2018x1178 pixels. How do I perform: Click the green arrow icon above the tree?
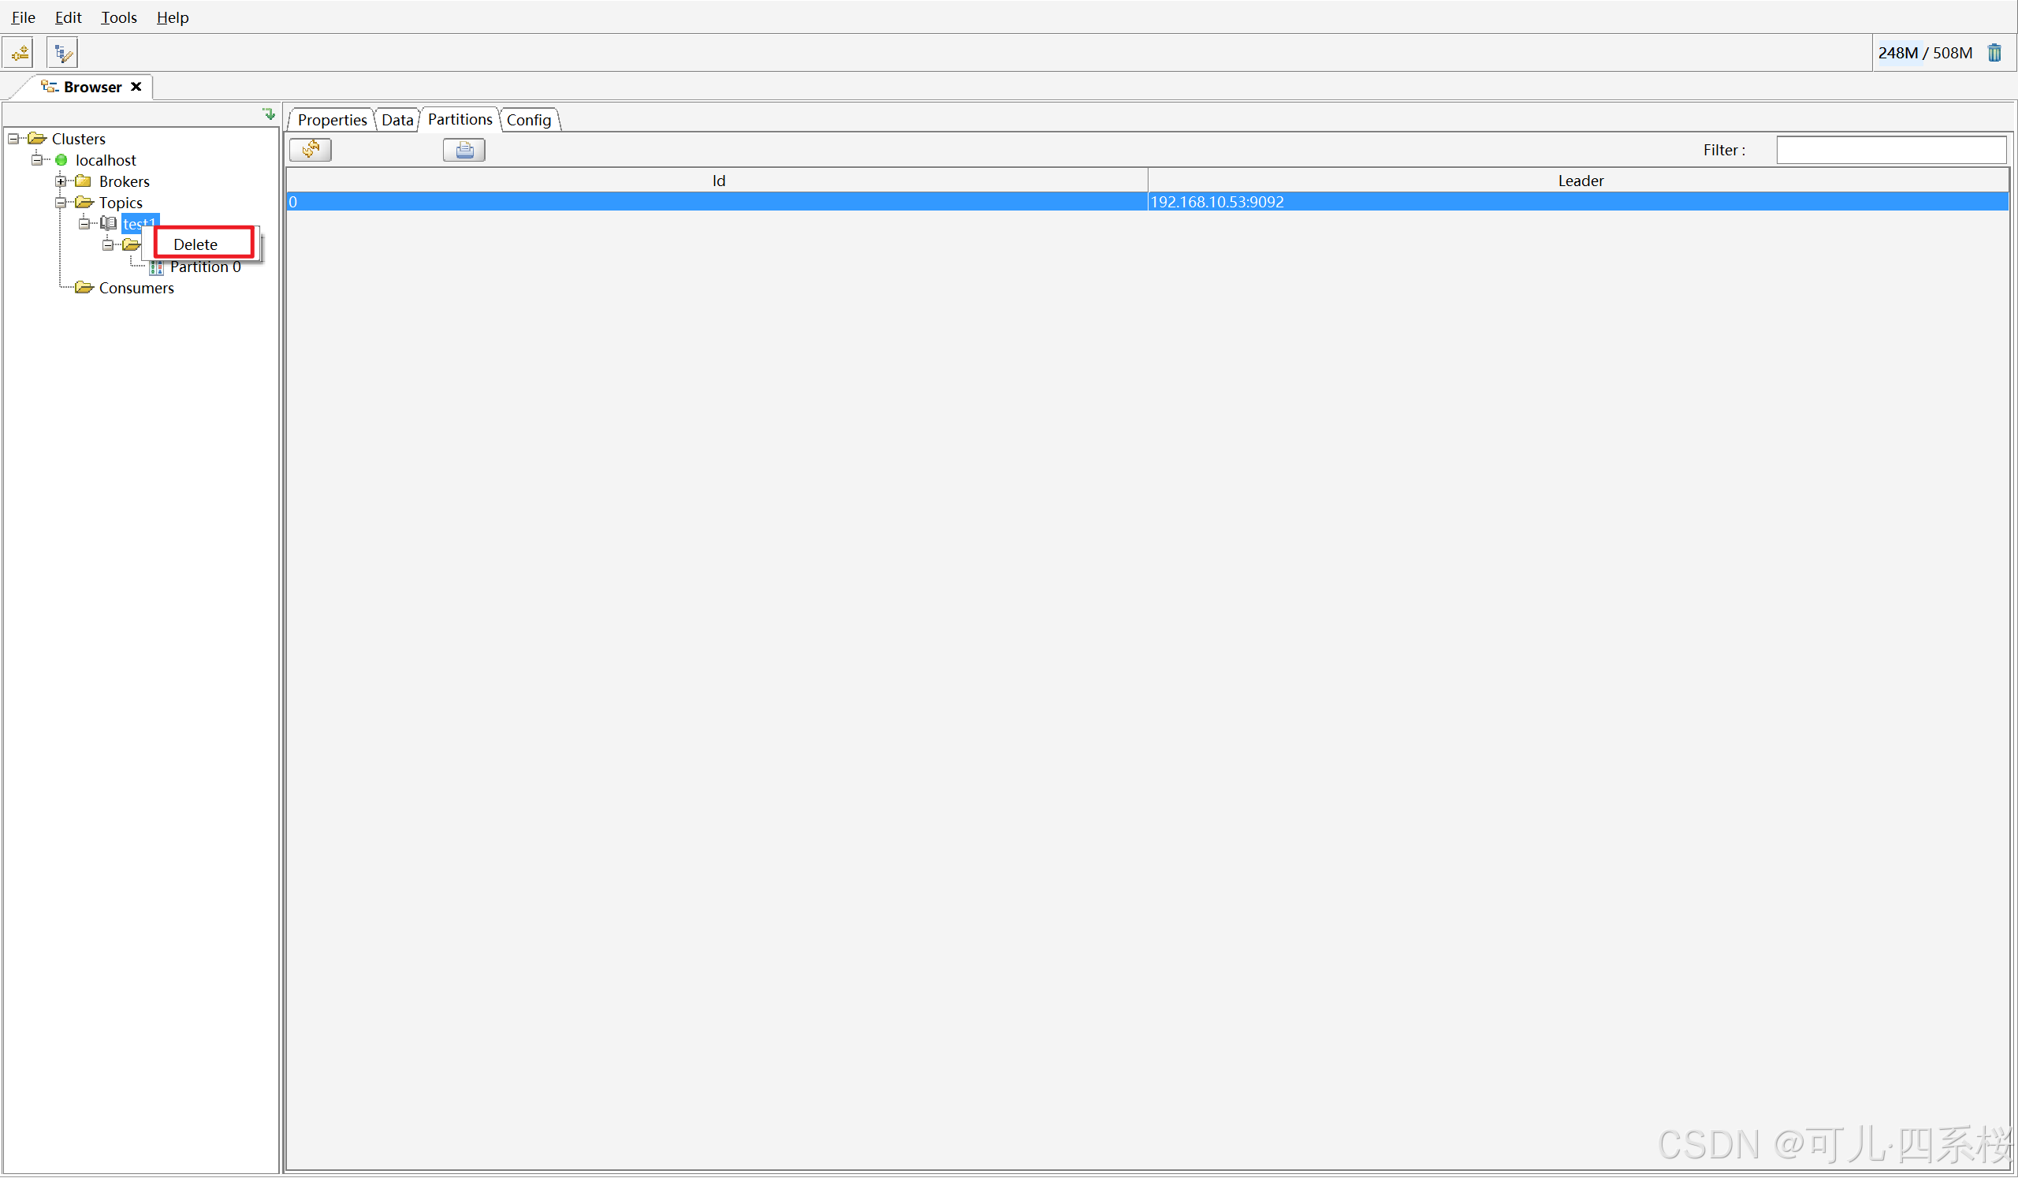[269, 114]
